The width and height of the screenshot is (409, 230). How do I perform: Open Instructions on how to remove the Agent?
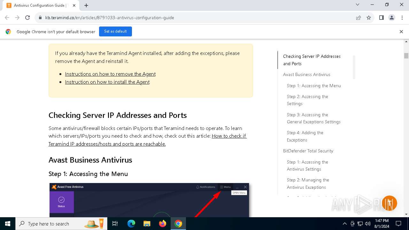point(110,74)
